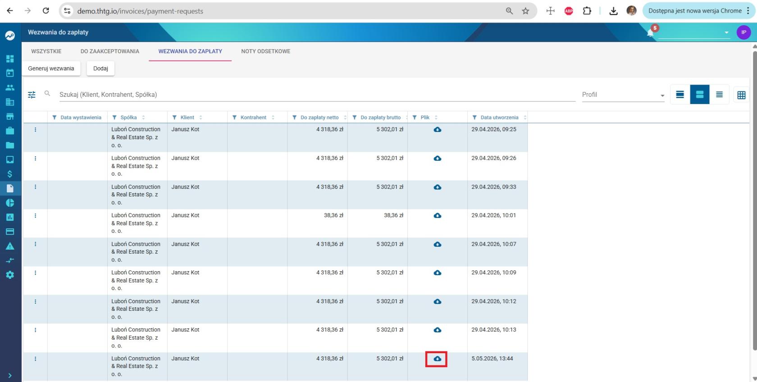The width and height of the screenshot is (757, 382).
Task: Open filter settings sliders icon
Action: 32,95
